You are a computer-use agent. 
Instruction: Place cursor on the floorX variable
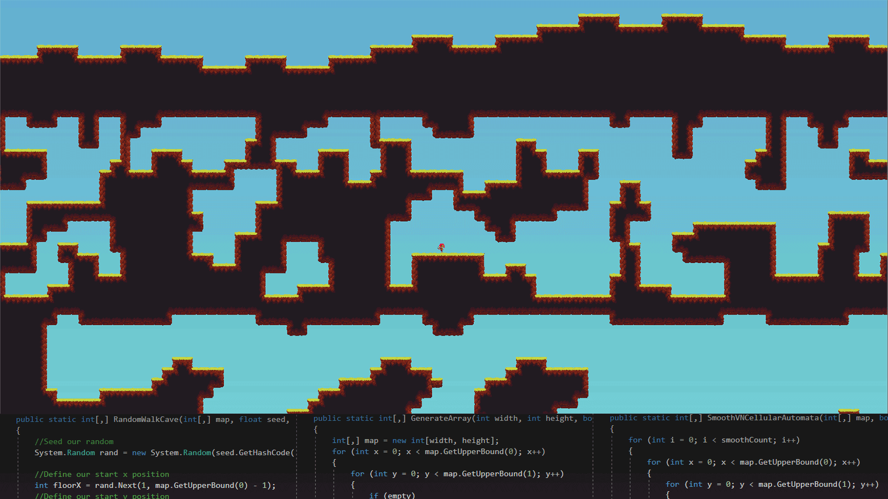click(67, 486)
